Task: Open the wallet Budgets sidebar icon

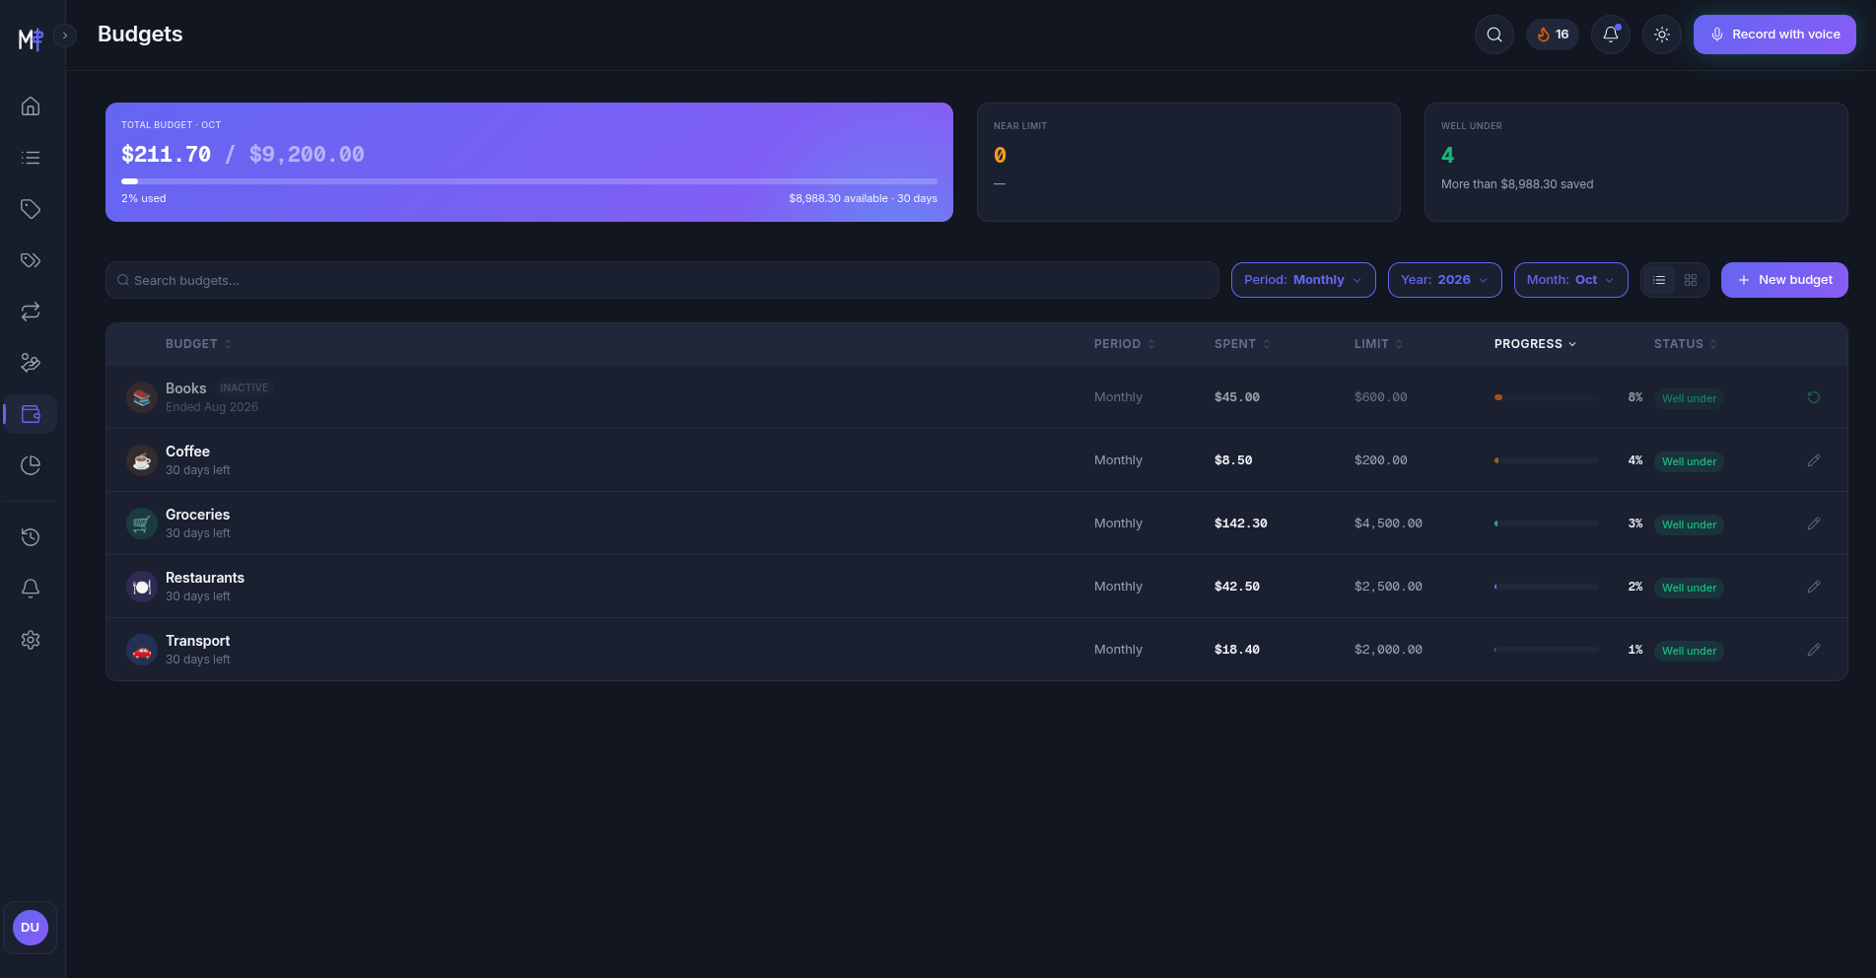Action: coord(31,414)
